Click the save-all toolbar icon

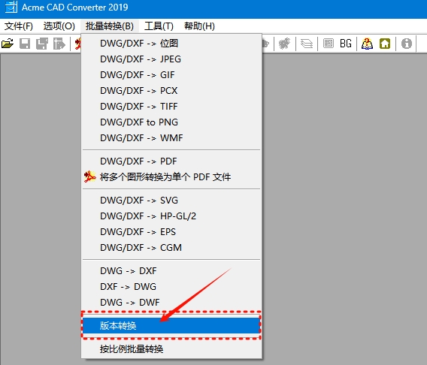click(x=42, y=44)
